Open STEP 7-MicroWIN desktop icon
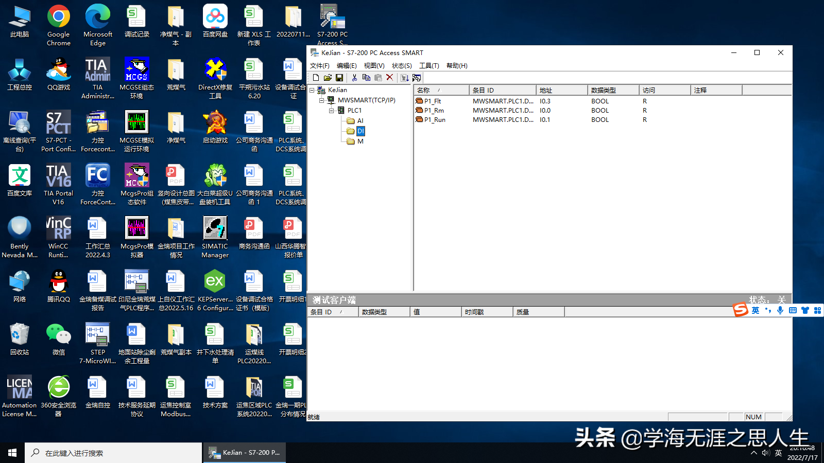Viewport: 824px width, 463px height. click(98, 343)
